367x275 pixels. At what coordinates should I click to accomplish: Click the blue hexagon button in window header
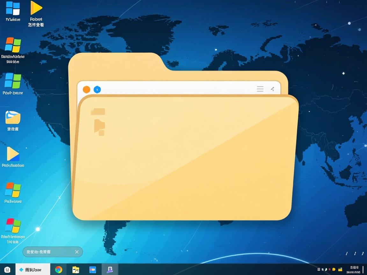pyautogui.click(x=97, y=89)
